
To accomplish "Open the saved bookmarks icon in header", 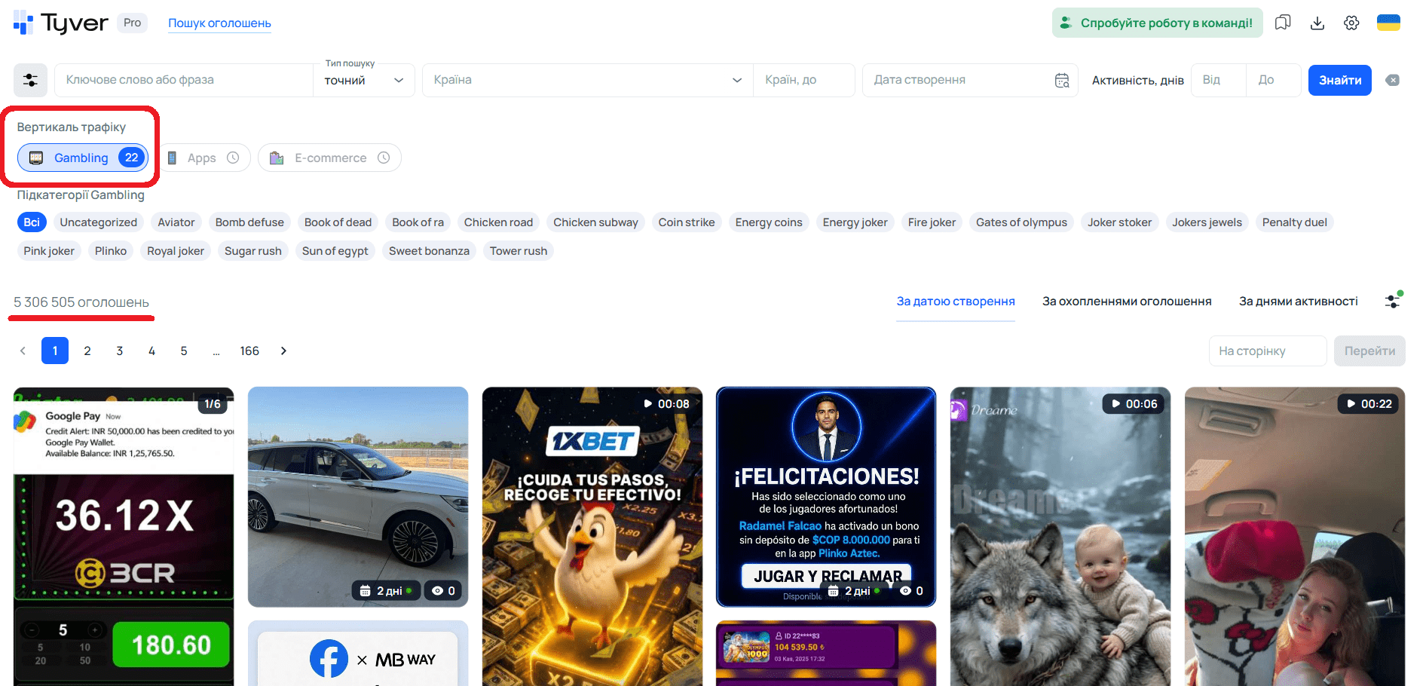I will (1283, 23).
